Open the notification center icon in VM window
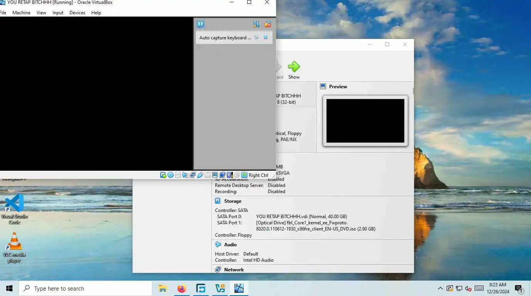The width and height of the screenshot is (531, 296). pos(200,24)
